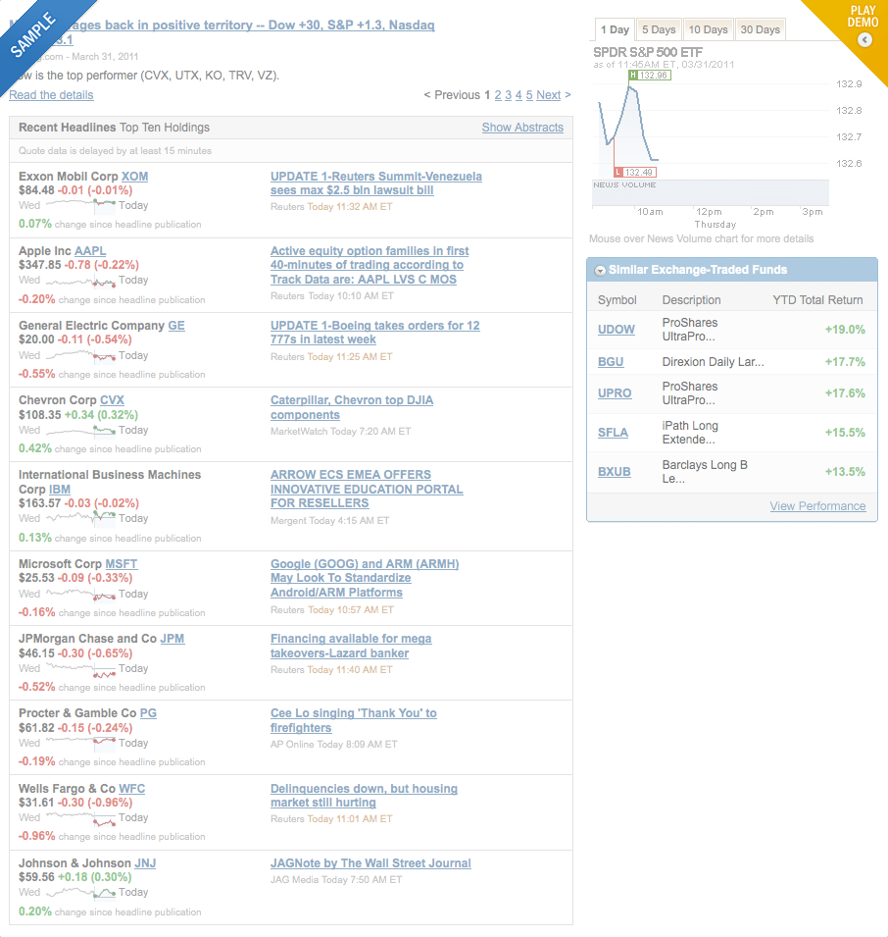
Task: Click the Show Abstracts link
Action: pos(522,128)
